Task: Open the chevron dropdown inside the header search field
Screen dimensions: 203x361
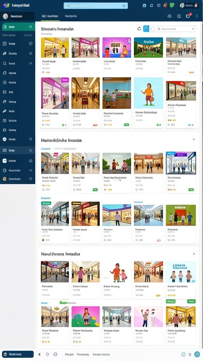Action: click(x=124, y=6)
